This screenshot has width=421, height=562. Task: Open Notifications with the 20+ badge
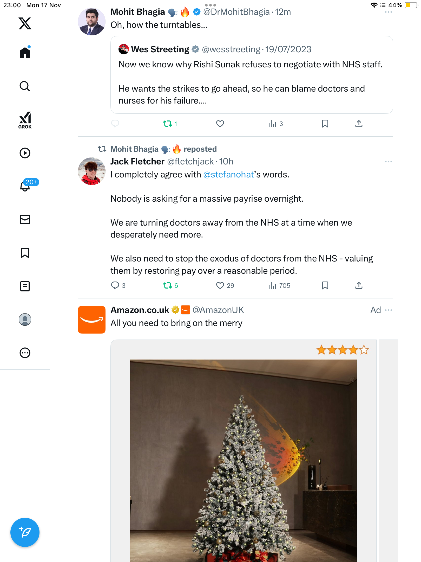point(25,186)
